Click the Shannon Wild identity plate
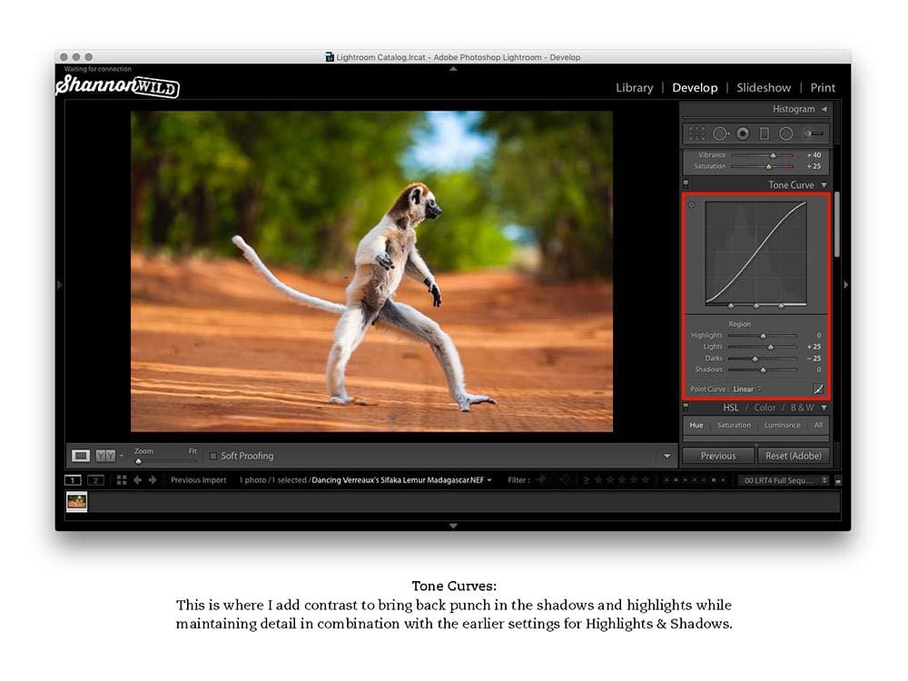The width and height of the screenshot is (908, 681). [117, 85]
